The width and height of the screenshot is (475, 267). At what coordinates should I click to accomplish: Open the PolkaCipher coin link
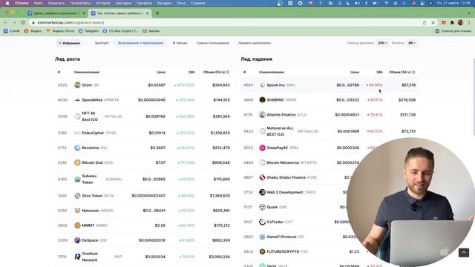coord(93,133)
